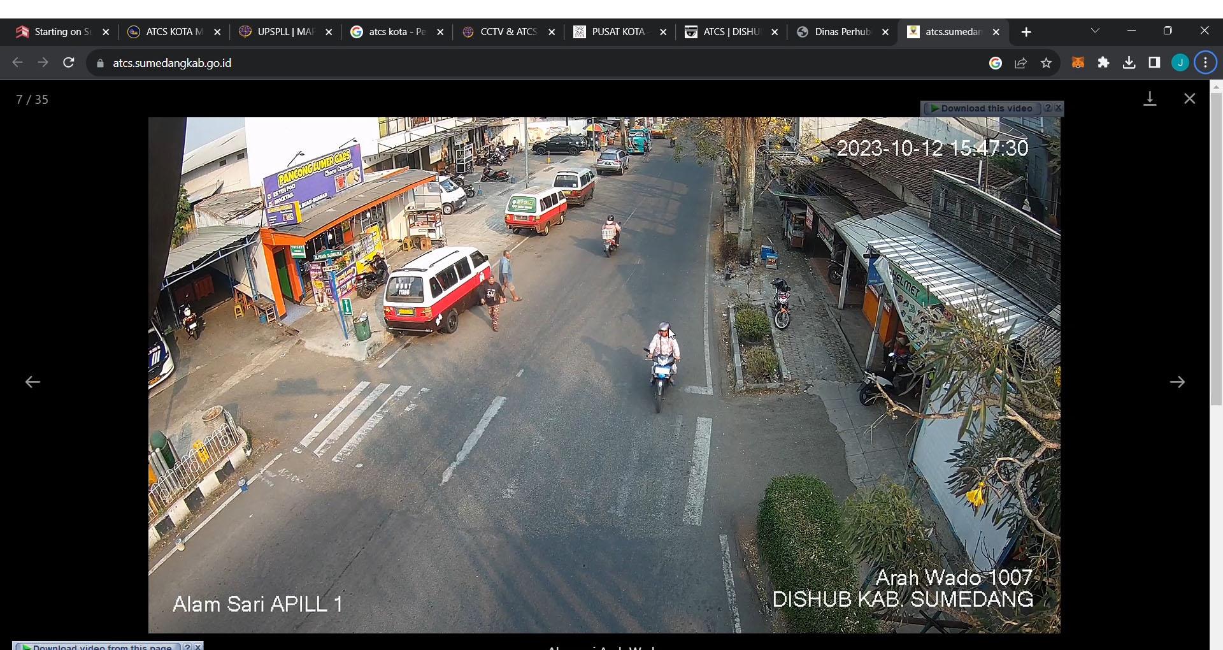Download the current lightbox image
This screenshot has height=650, width=1223.
tap(1150, 99)
